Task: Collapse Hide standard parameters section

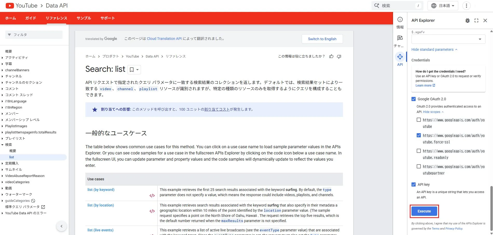Action: [x=434, y=49]
